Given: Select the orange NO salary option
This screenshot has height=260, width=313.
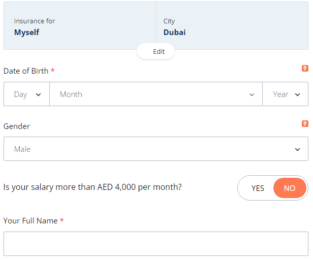Looking at the screenshot, I should (x=290, y=188).
